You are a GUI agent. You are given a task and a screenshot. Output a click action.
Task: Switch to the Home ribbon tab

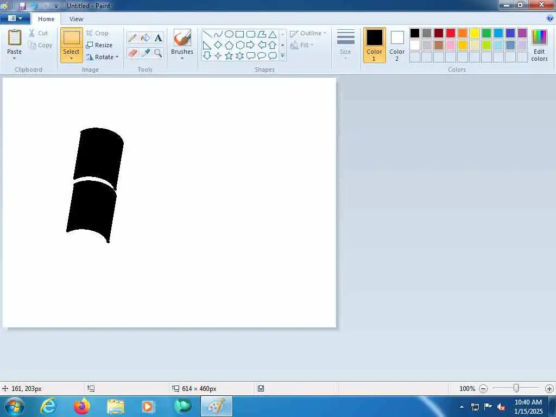pyautogui.click(x=46, y=19)
